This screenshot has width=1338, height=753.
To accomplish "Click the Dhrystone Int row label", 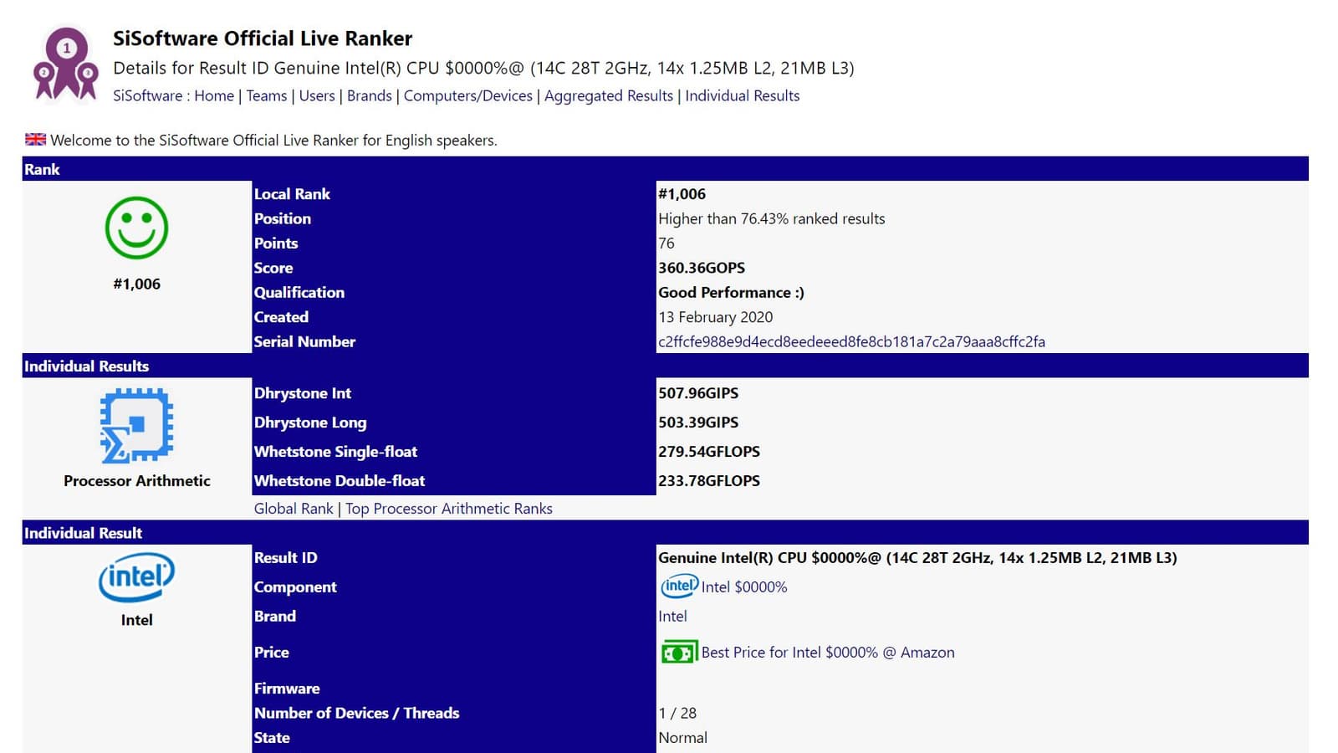I will pos(303,393).
